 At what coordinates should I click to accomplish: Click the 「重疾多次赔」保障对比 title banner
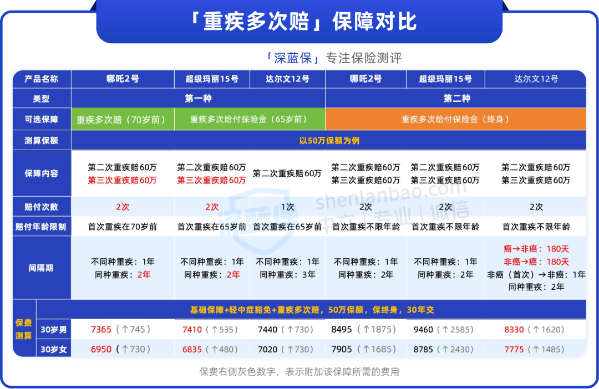click(299, 23)
